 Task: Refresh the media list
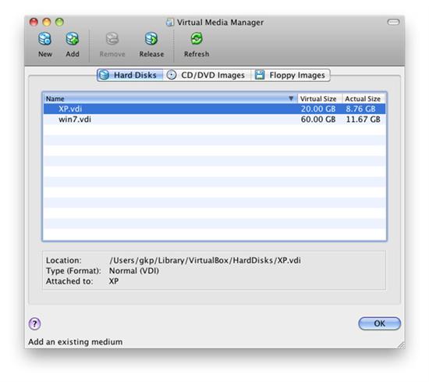coord(197,39)
